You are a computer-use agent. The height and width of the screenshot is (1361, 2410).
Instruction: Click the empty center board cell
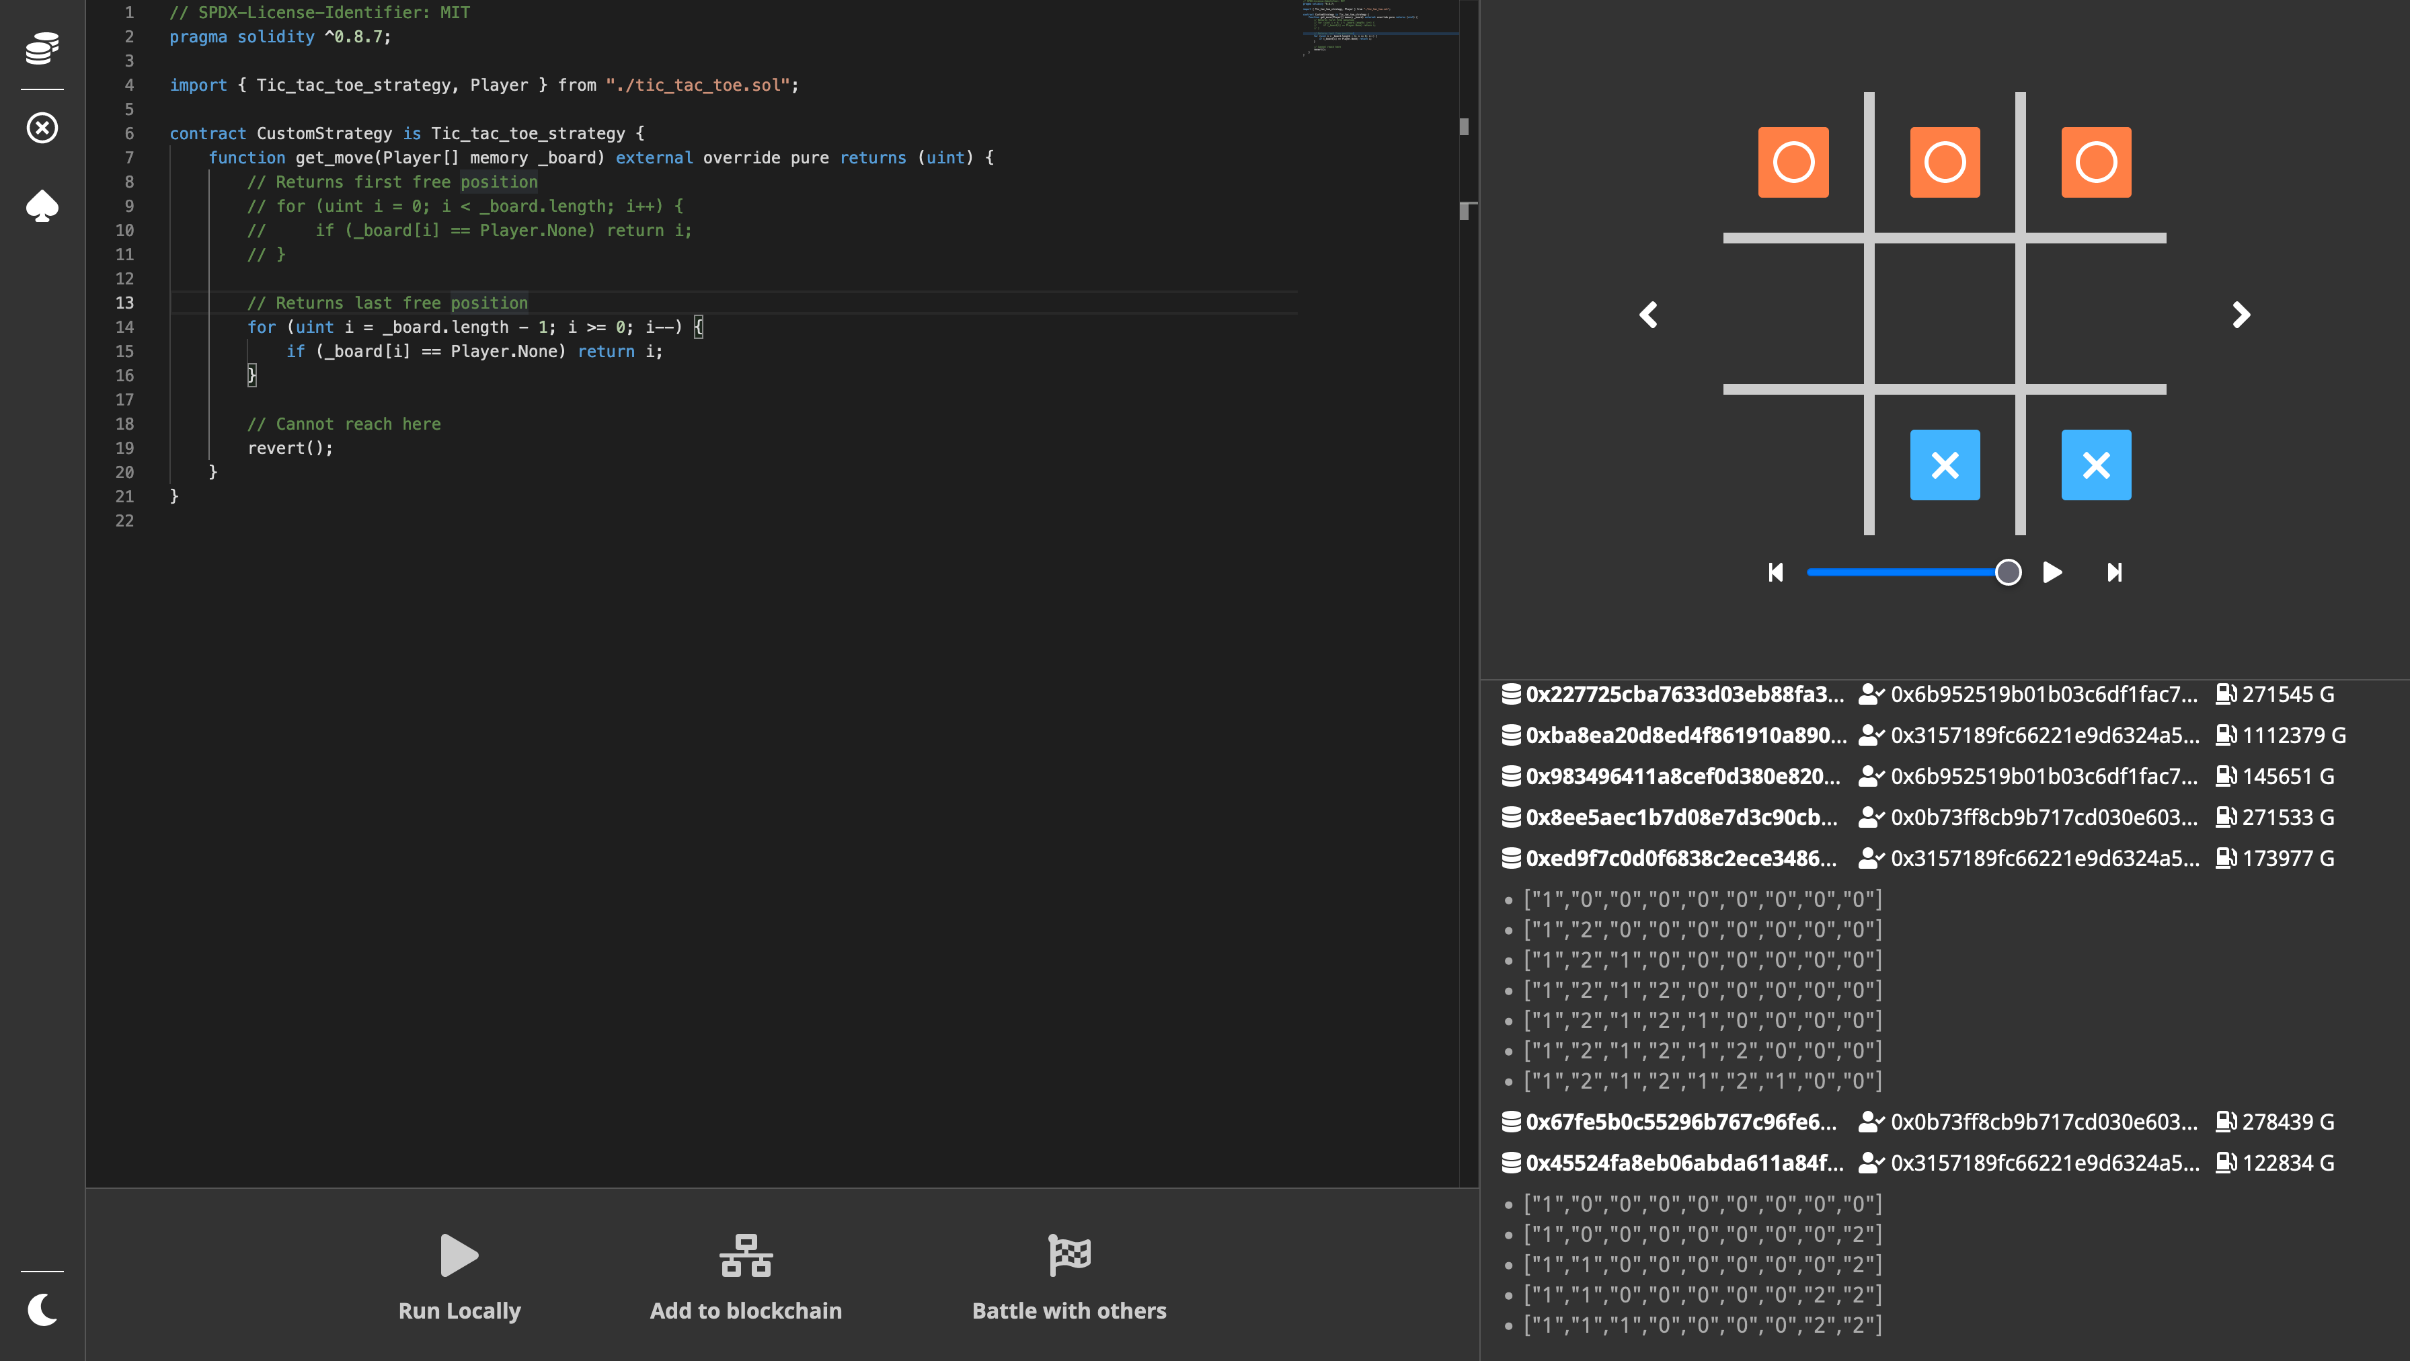pyautogui.click(x=1944, y=313)
